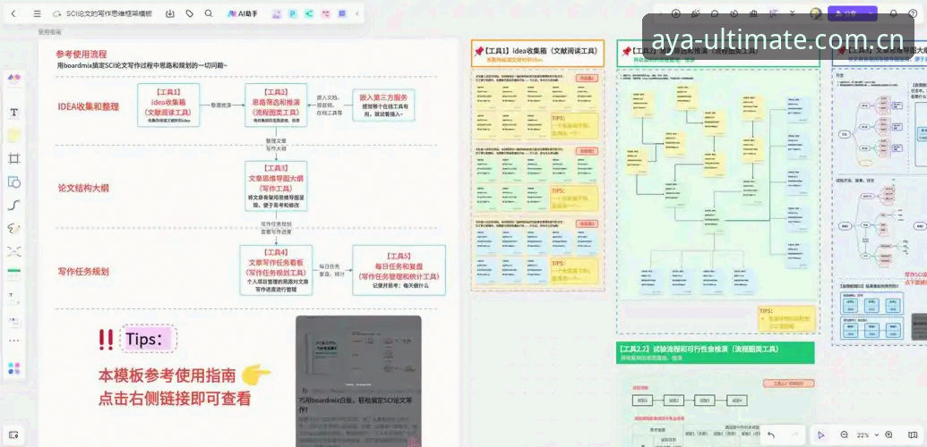Zoom out using the minus magnifier
Screen dimensions: 927x447
pyautogui.click(x=845, y=435)
